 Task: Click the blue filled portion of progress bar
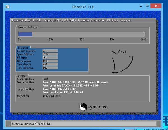pyautogui.click(x=25, y=34)
